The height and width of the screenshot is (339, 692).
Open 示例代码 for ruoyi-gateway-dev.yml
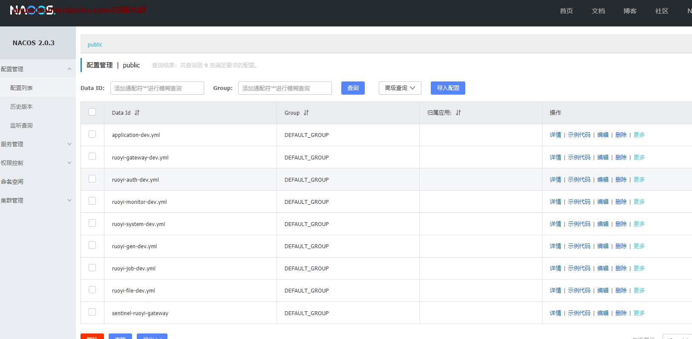point(579,157)
